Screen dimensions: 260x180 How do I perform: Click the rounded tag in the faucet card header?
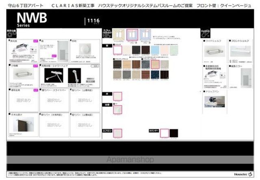[x=95, y=66]
